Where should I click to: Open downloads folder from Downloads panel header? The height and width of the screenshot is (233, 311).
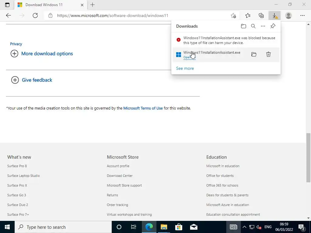click(244, 26)
